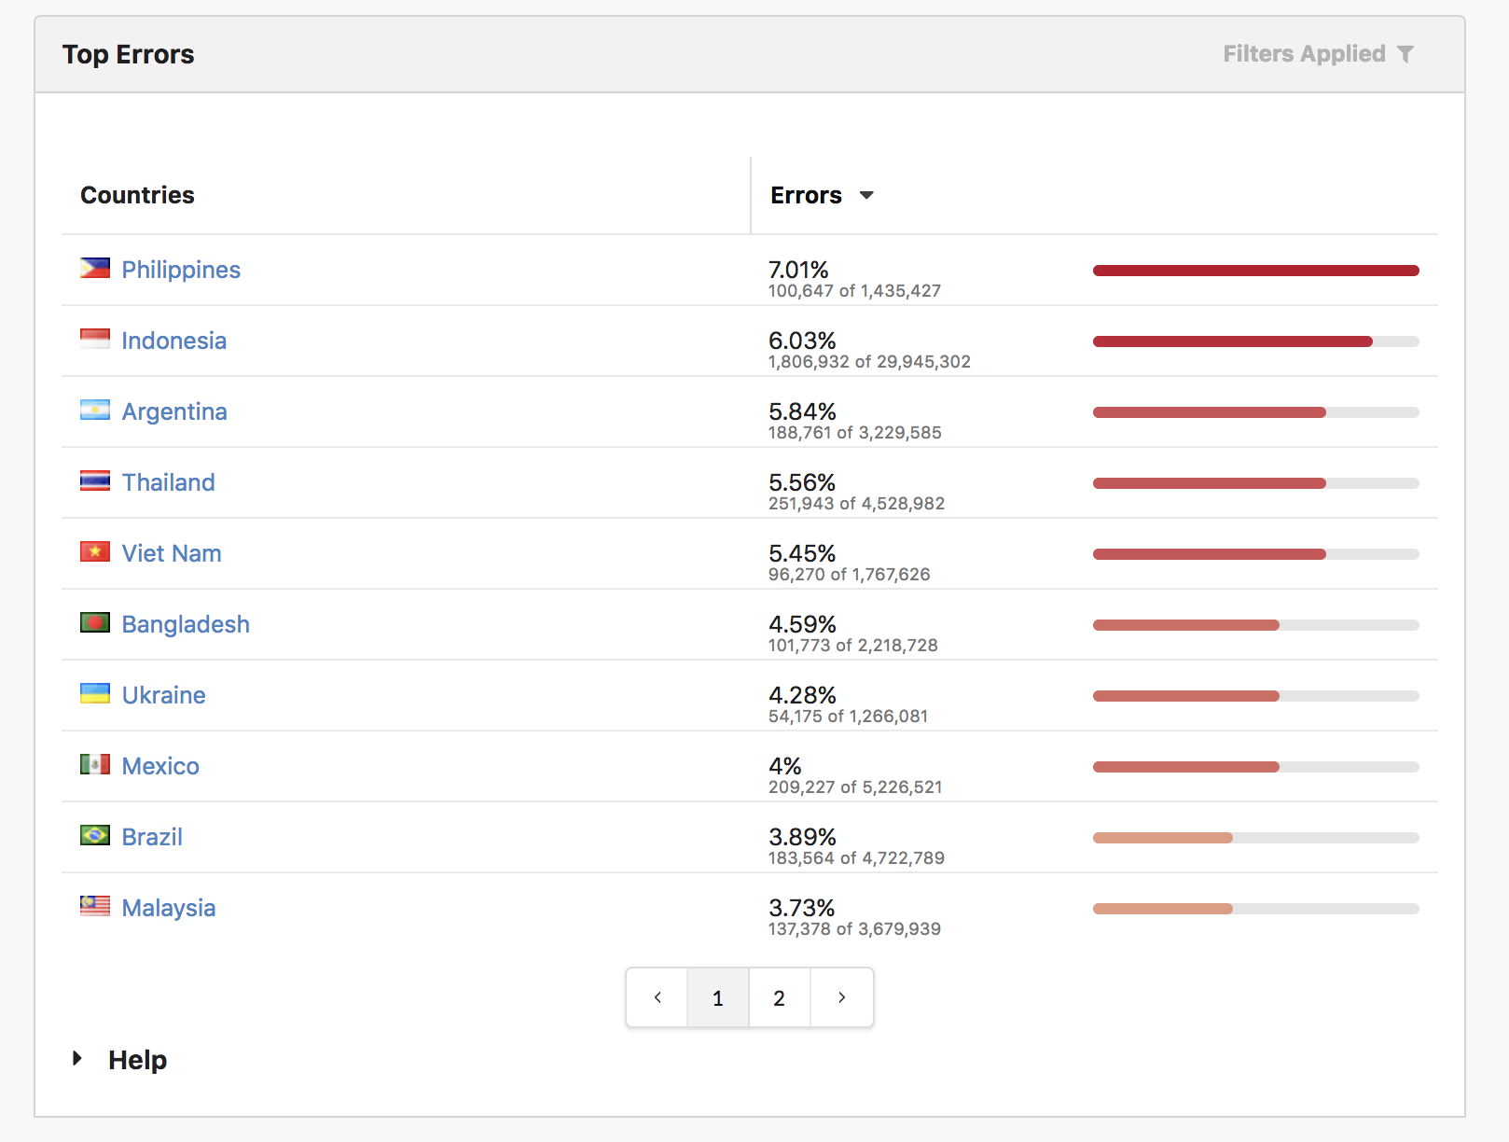Open the Errors sort dropdown arrow
This screenshot has width=1509, height=1142.
coord(866,196)
